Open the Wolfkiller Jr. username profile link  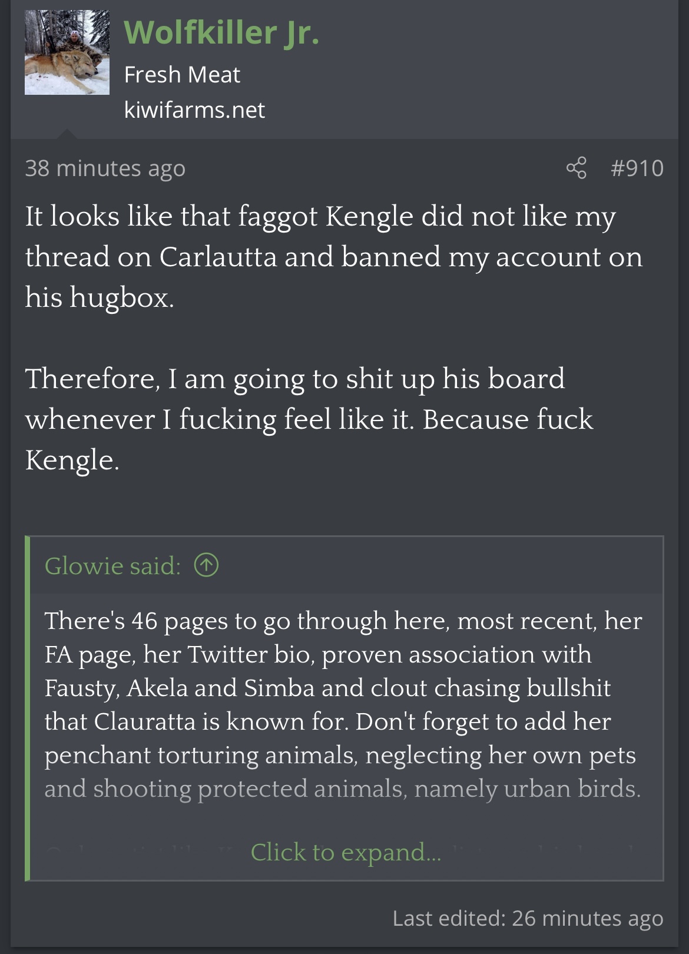tap(221, 32)
